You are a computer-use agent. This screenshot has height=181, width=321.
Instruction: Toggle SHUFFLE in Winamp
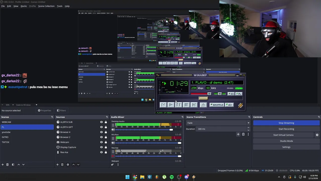click(217, 105)
